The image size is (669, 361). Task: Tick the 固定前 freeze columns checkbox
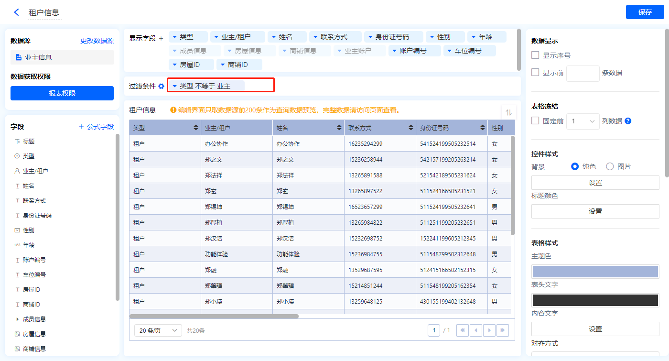click(x=536, y=121)
